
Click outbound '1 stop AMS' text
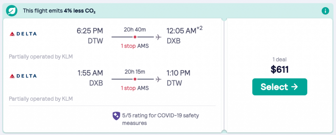click(x=135, y=46)
